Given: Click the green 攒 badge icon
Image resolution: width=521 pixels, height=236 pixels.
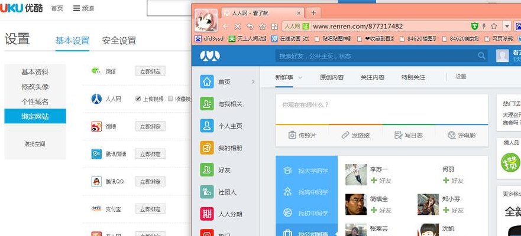Looking at the screenshot, I should (510, 162).
